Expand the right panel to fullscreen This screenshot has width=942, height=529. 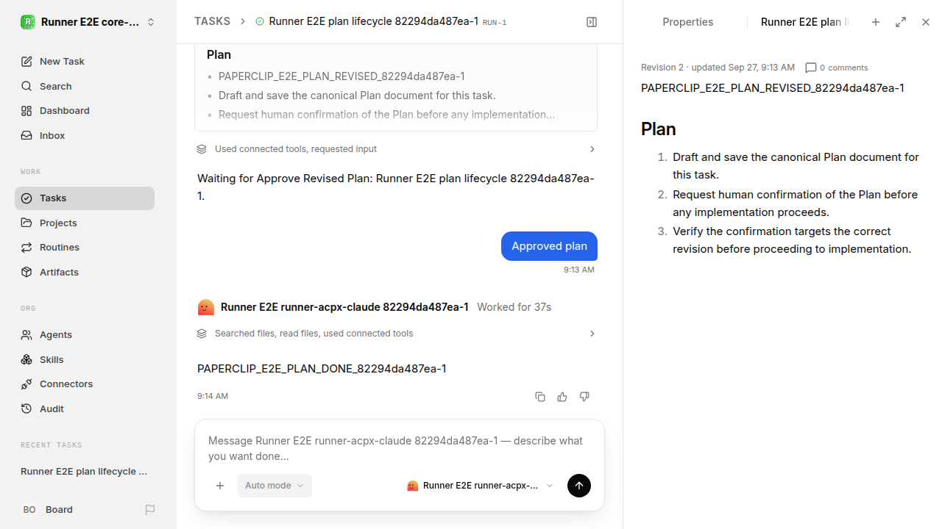tap(901, 22)
